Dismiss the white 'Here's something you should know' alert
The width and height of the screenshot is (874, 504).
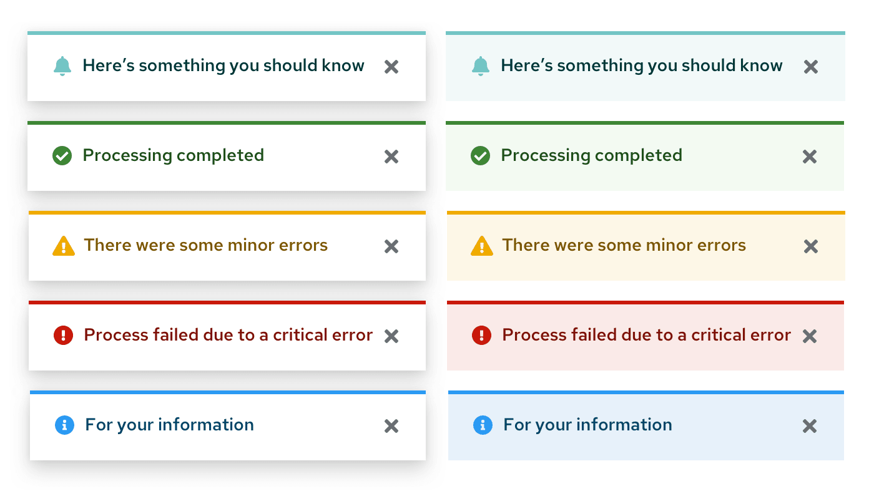391,67
